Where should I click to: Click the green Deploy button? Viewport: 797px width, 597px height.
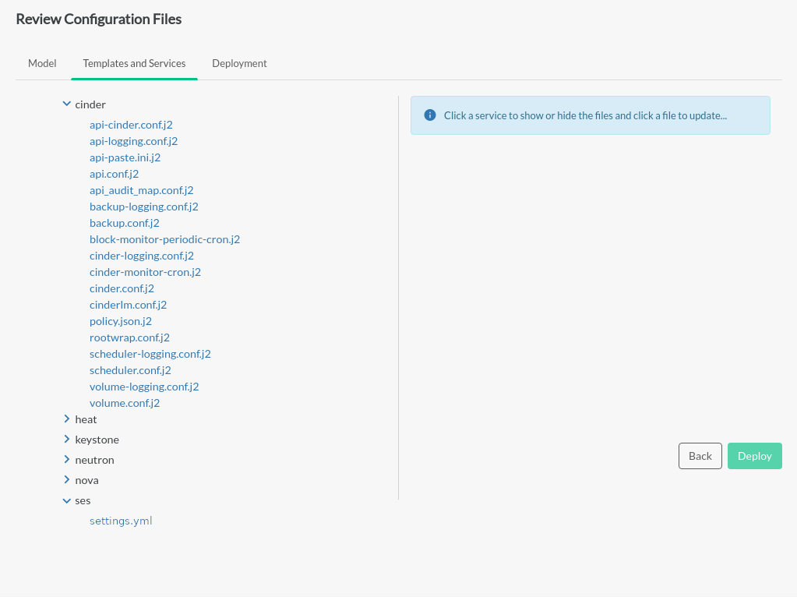pyautogui.click(x=754, y=456)
